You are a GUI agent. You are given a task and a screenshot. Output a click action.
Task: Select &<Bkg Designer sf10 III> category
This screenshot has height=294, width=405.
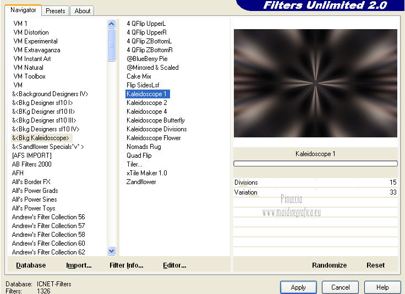tap(44, 120)
